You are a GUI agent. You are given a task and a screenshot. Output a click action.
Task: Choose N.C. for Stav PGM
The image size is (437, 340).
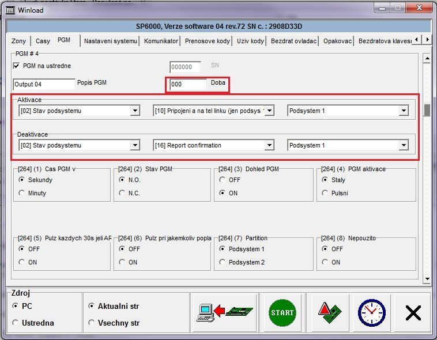pos(123,193)
